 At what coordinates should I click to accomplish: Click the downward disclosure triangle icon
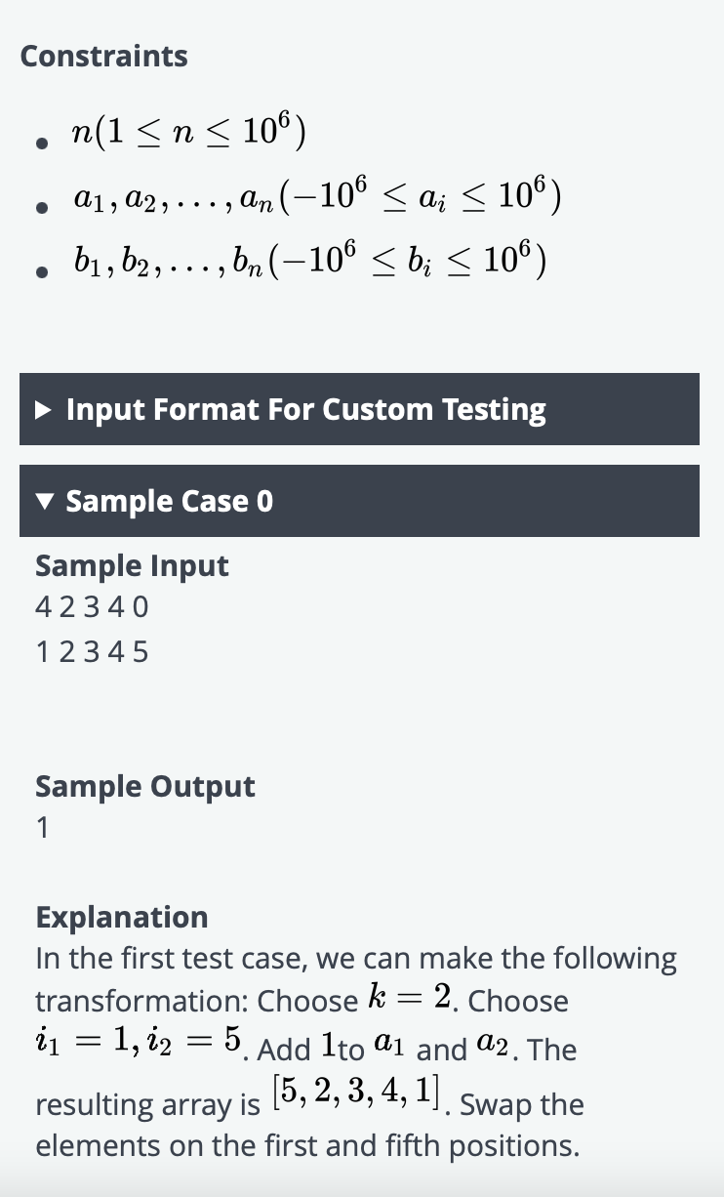pyautogui.click(x=43, y=501)
